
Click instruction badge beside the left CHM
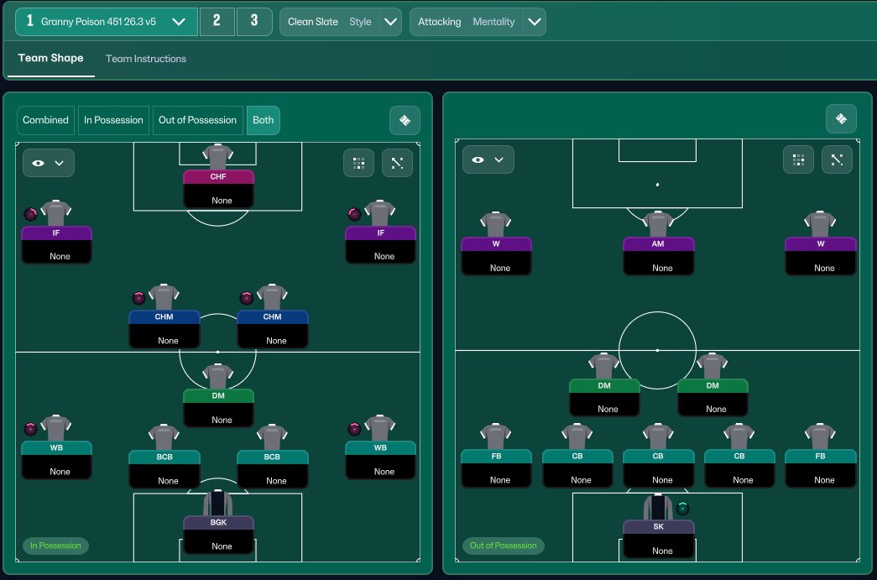pyautogui.click(x=138, y=298)
